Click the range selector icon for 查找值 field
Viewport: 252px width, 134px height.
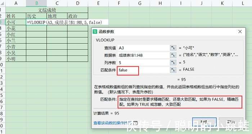pos(173,48)
